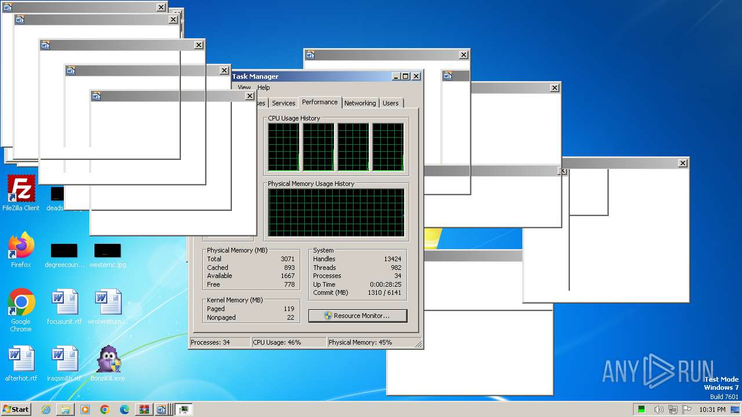This screenshot has width=742, height=417.
Task: Click the Task Manager taskbar button
Action: 184,409
